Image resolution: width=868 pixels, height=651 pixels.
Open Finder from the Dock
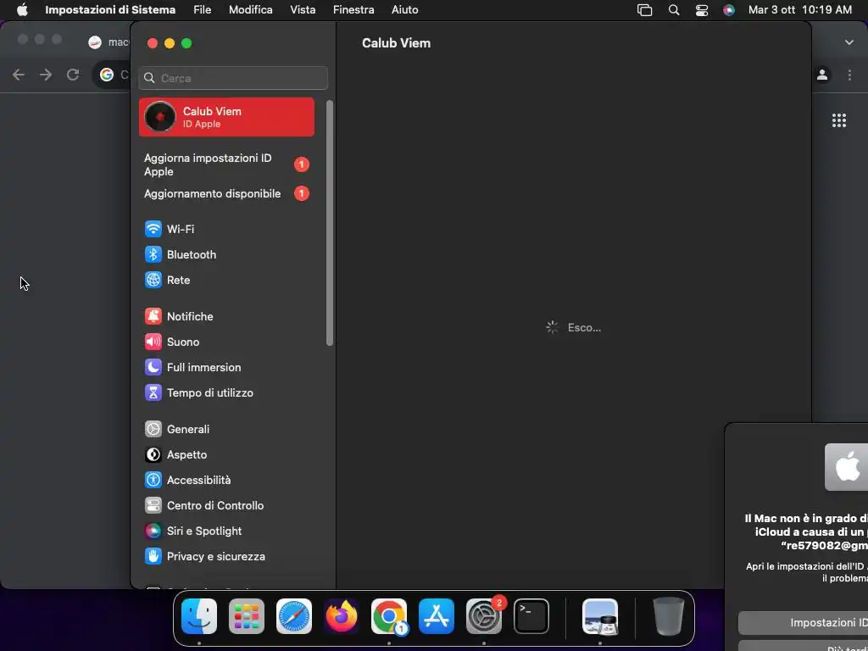pos(199,616)
